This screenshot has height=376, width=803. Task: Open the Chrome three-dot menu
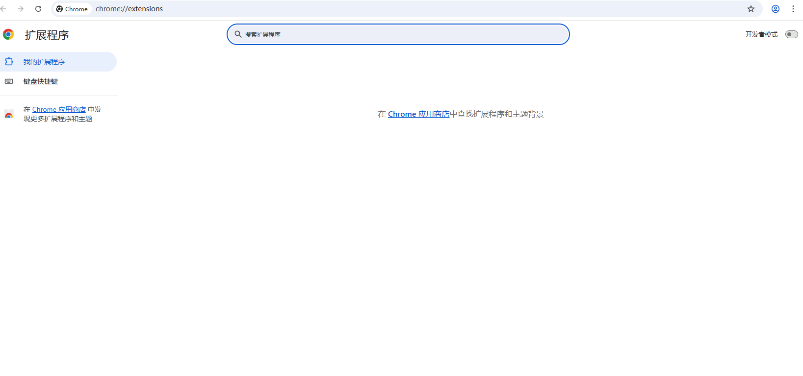click(793, 9)
